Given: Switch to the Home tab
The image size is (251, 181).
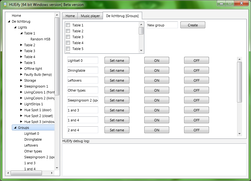Looking at the screenshot, I should [x=70, y=16].
